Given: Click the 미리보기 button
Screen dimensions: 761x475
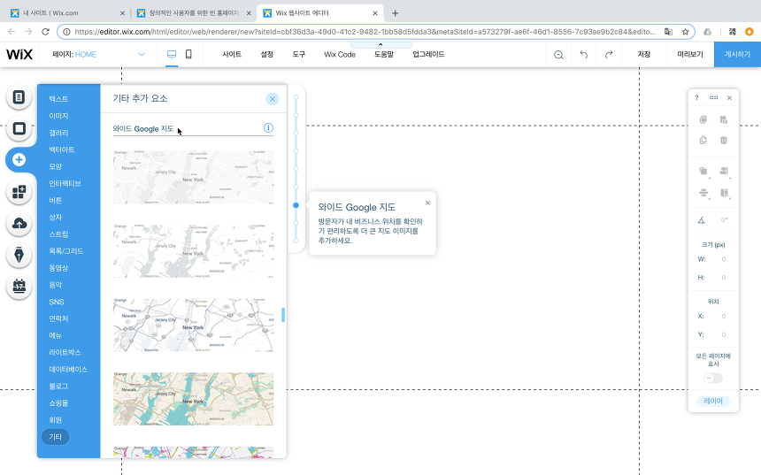Looking at the screenshot, I should coord(690,54).
